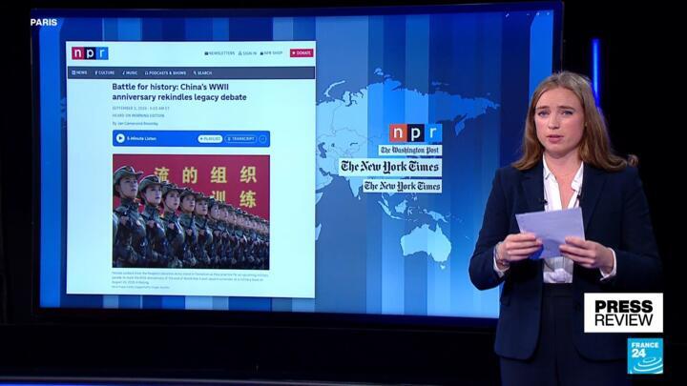Click the NPR logo in the page header
Screen dimensions: 687x386
90,53
